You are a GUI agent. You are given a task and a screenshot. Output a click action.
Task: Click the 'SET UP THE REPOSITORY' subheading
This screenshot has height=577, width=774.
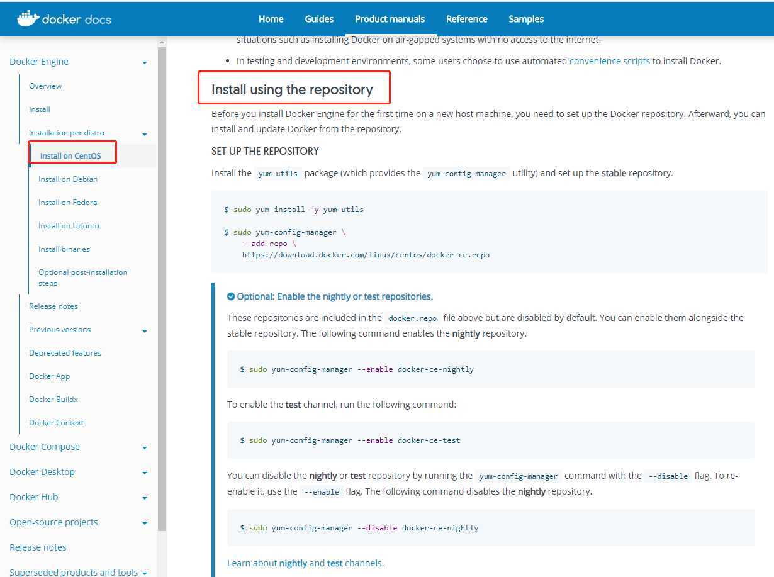(265, 151)
